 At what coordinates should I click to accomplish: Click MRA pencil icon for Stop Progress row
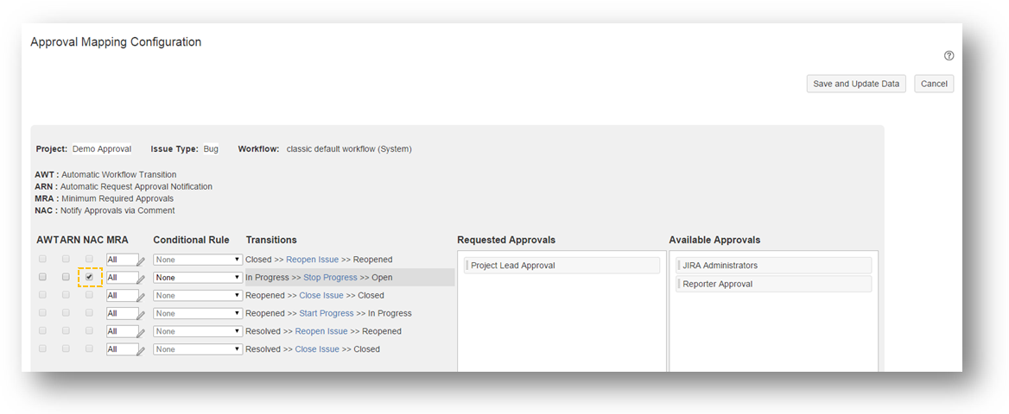pos(141,279)
